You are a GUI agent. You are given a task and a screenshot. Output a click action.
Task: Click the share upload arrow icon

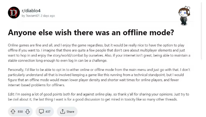click(x=63, y=111)
